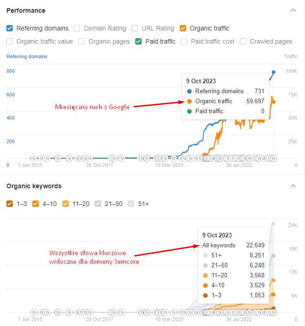The width and height of the screenshot is (305, 326).
Task: Click the first Google update marker in keywords chart
Action: click(34, 312)
